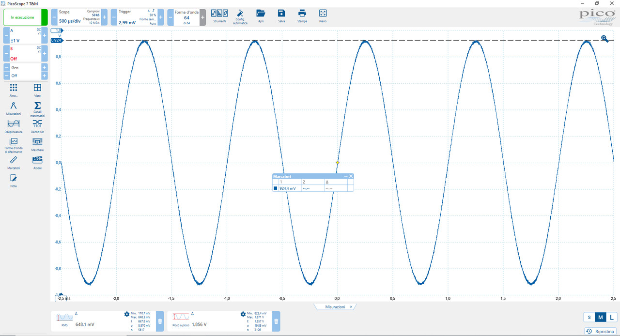620x336 pixels.
Task: Click the RMS 648,1 mV value
Action: 85,324
